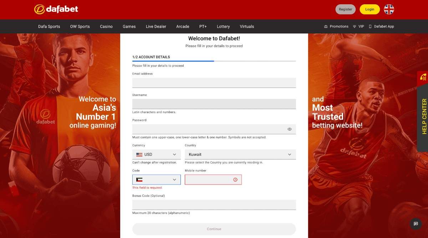Click 'Maximum 20 characters (alphanumeric)' hint

click(161, 213)
